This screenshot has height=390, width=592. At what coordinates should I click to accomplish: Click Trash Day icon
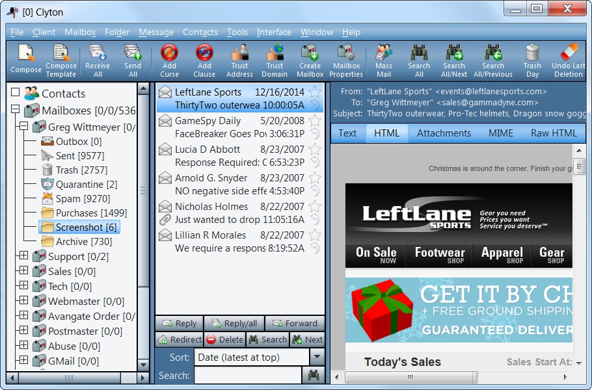click(x=532, y=53)
